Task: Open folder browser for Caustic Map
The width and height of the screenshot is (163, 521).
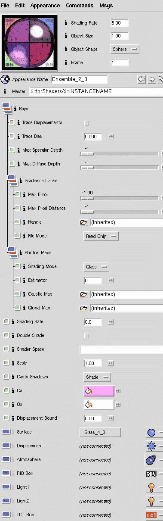Action: (84, 294)
